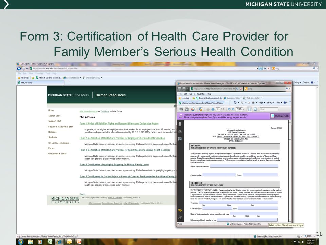326x245 pixels.
Task: Open Windows Explorer from the taskbar
Action: coord(30,242)
